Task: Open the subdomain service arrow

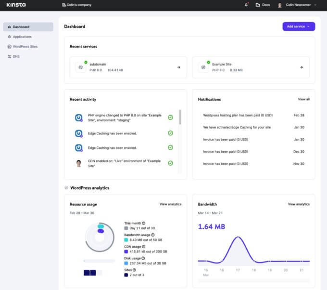Action: click(179, 67)
